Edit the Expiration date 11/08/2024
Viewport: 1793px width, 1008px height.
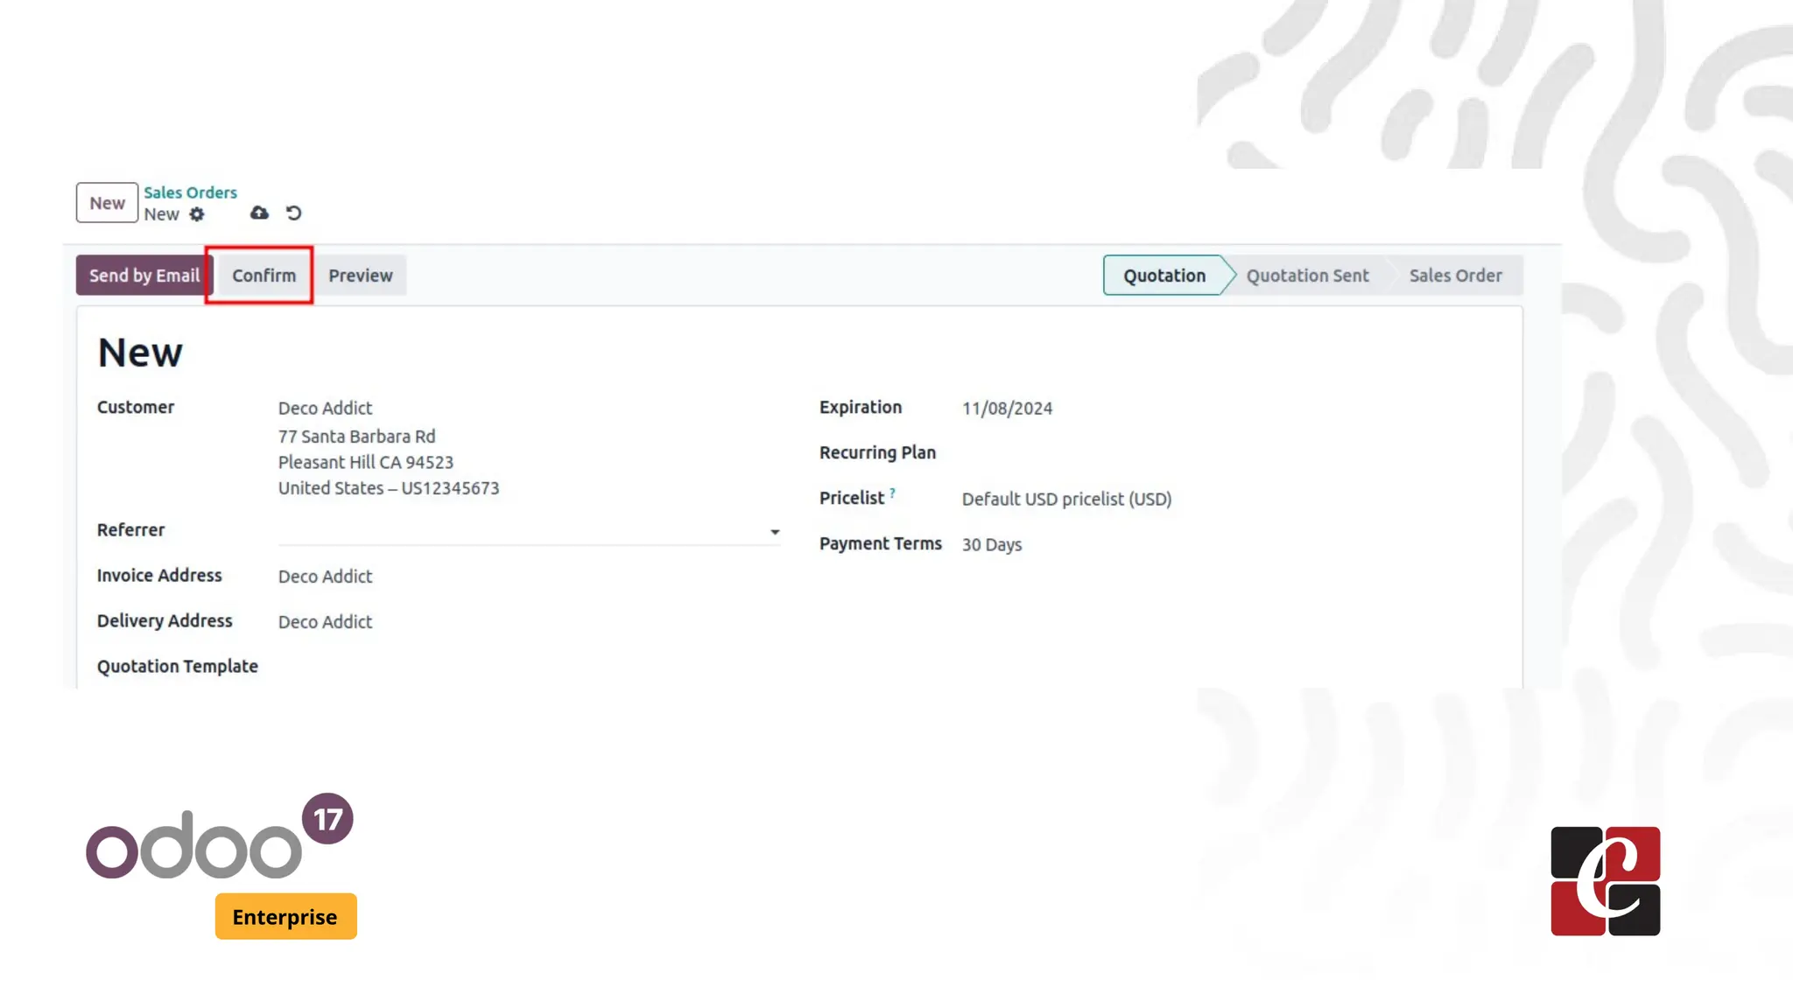pyautogui.click(x=1007, y=409)
